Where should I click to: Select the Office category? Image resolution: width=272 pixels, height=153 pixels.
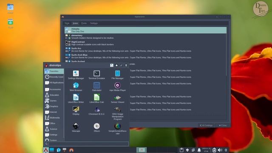[x=54, y=123]
